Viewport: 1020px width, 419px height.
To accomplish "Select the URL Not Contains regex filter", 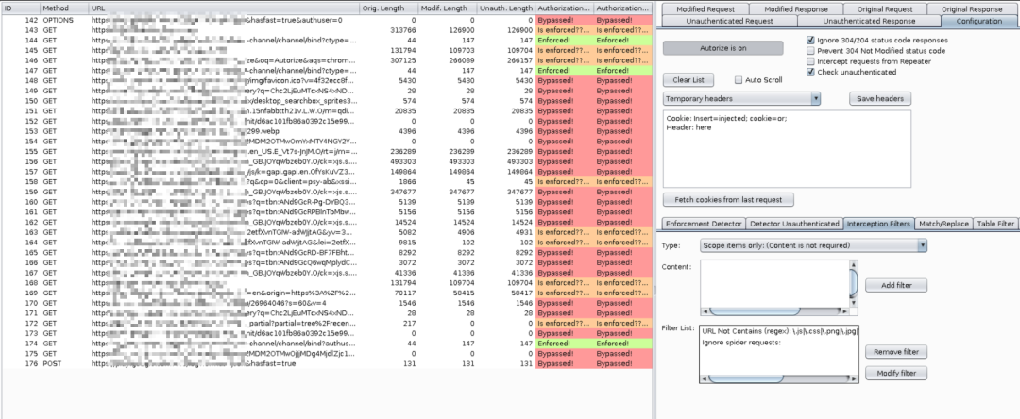I will (780, 332).
